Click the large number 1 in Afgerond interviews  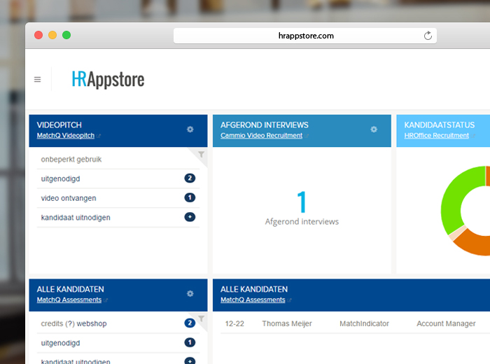[x=302, y=202]
